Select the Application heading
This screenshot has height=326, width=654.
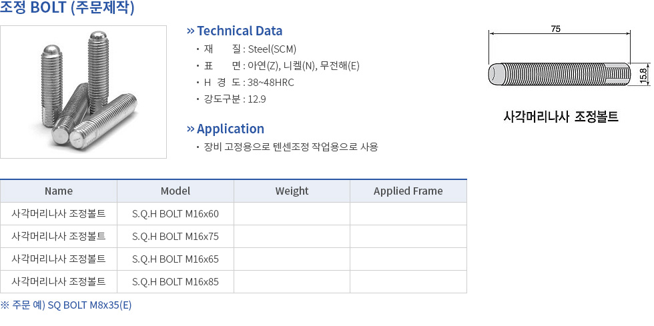[230, 129]
